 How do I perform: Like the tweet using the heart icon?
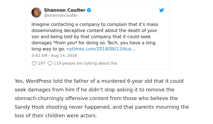coord(34,64)
